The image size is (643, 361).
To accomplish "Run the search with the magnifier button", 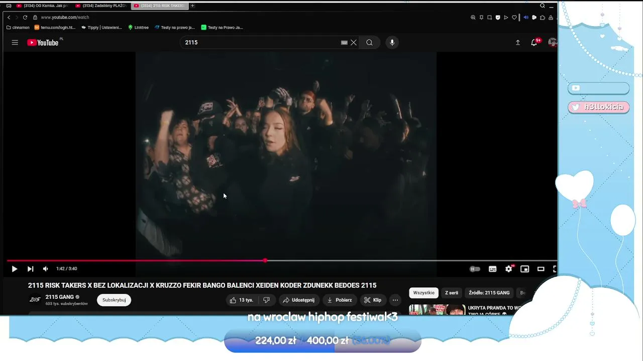I will tap(369, 43).
